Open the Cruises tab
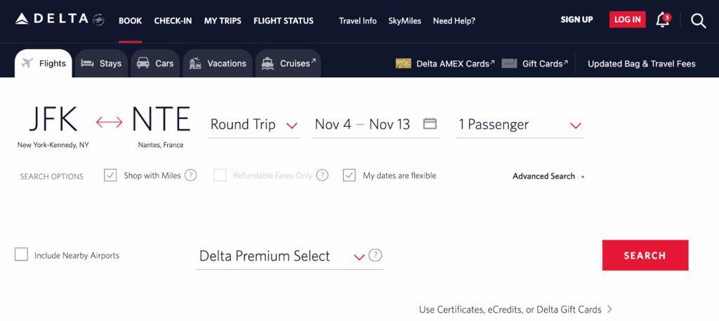Screen dimensions: 719x321 (x=288, y=64)
